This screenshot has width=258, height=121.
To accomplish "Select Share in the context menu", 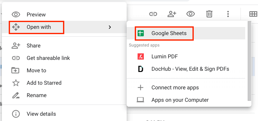I will click(64, 46).
